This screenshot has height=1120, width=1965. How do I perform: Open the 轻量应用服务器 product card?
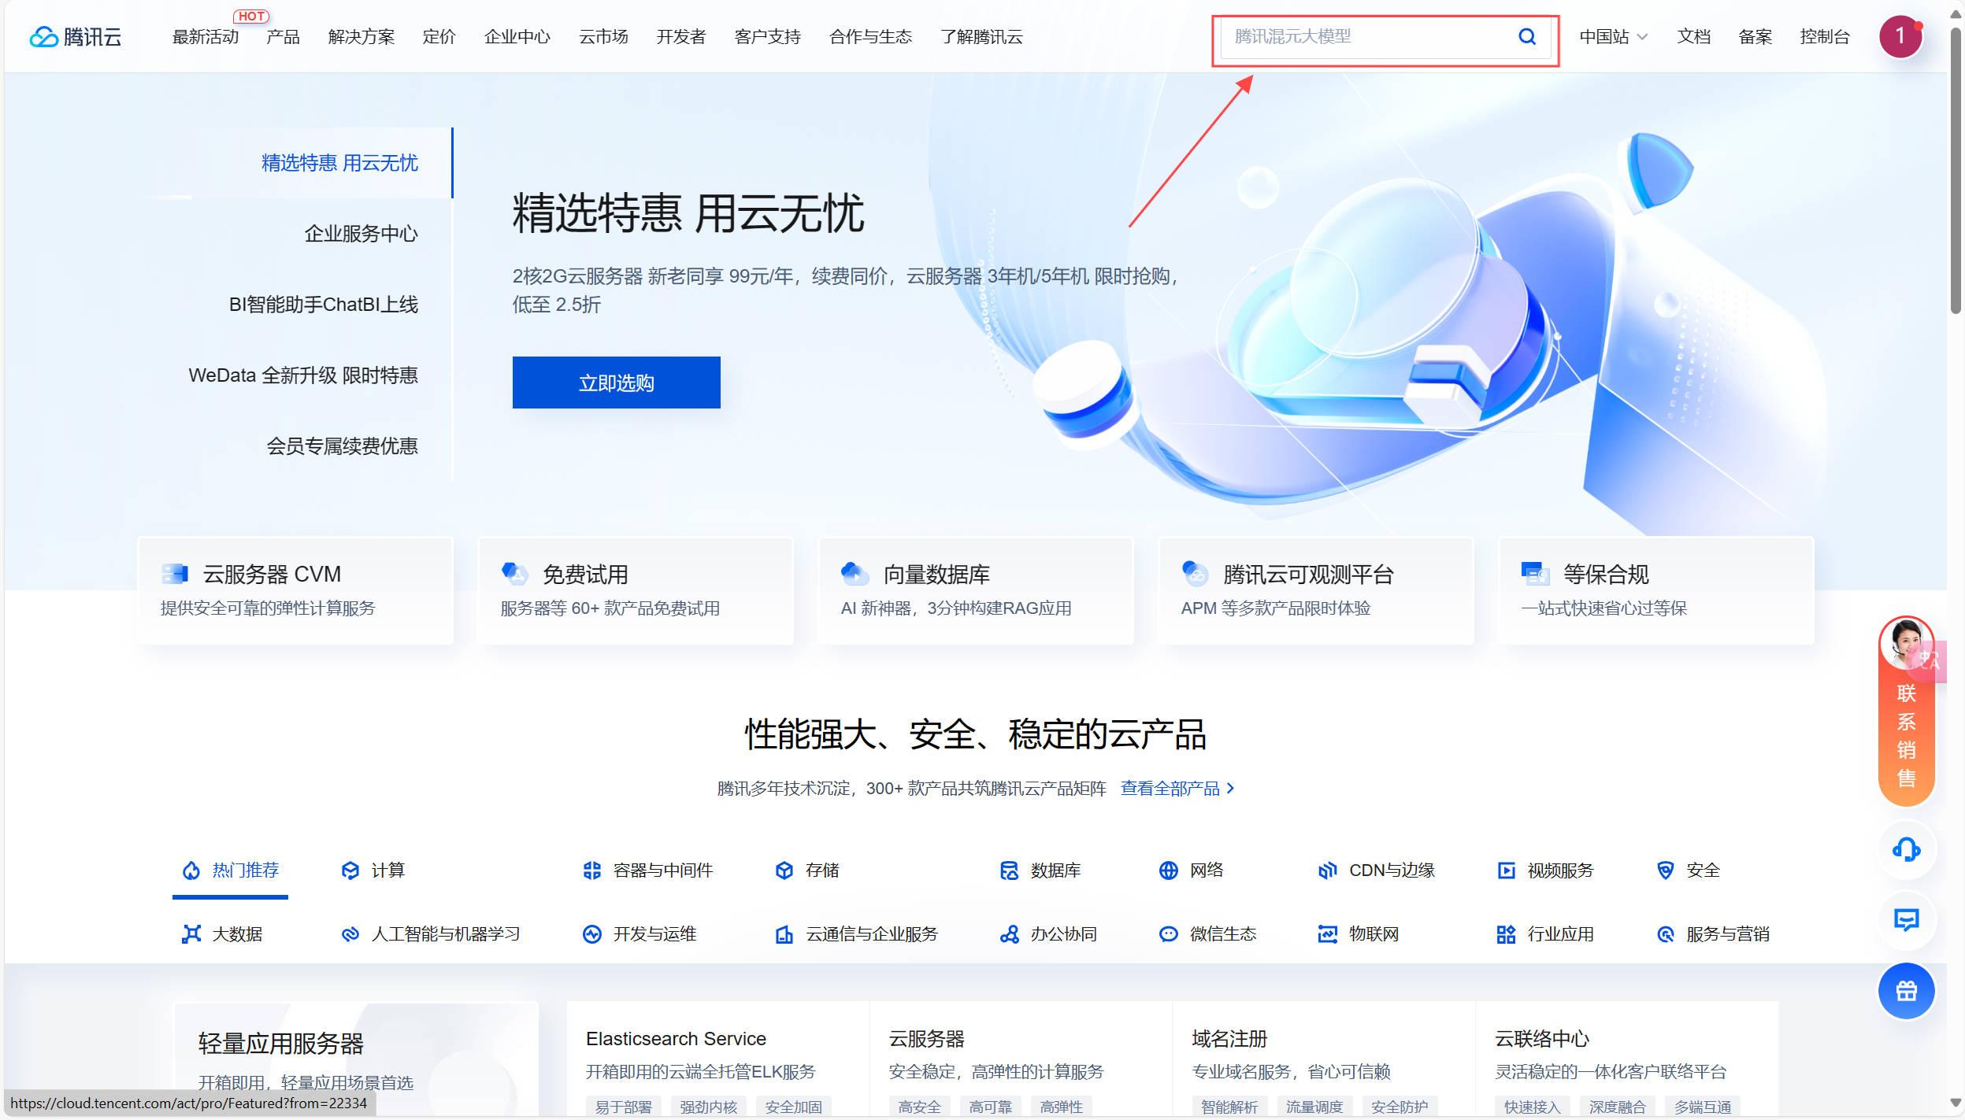[356, 1059]
